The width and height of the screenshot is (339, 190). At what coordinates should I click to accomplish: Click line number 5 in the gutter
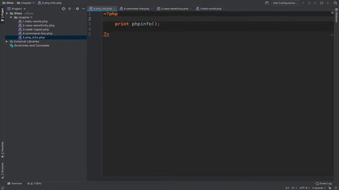pyautogui.click(x=90, y=34)
